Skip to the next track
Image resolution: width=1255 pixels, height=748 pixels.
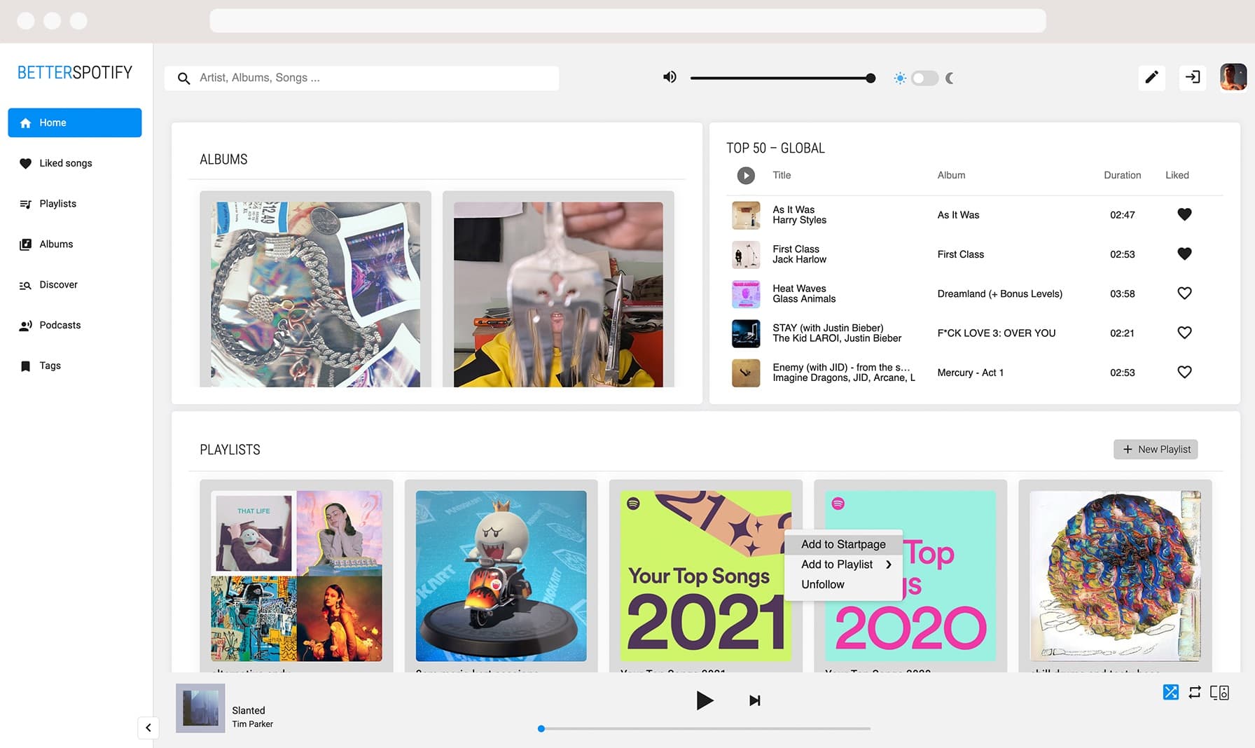(x=754, y=700)
